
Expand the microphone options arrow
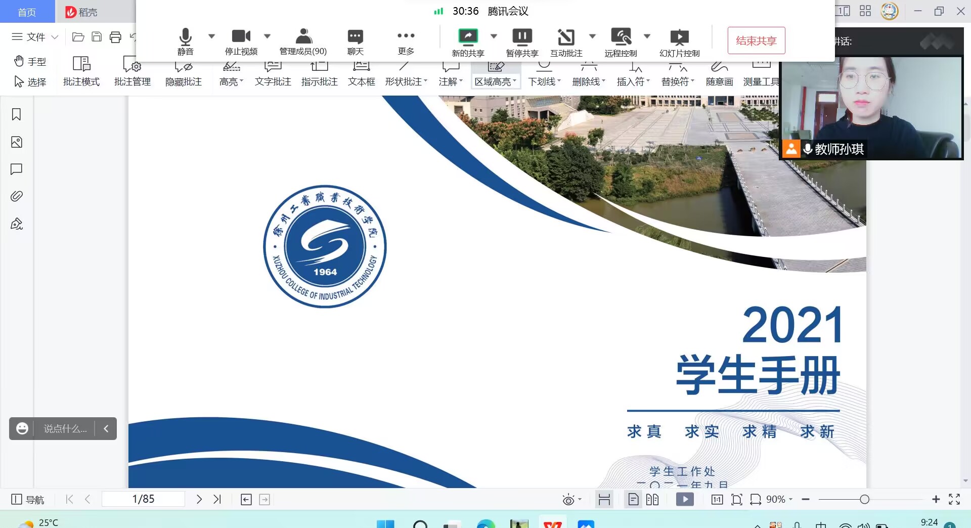[x=212, y=36]
